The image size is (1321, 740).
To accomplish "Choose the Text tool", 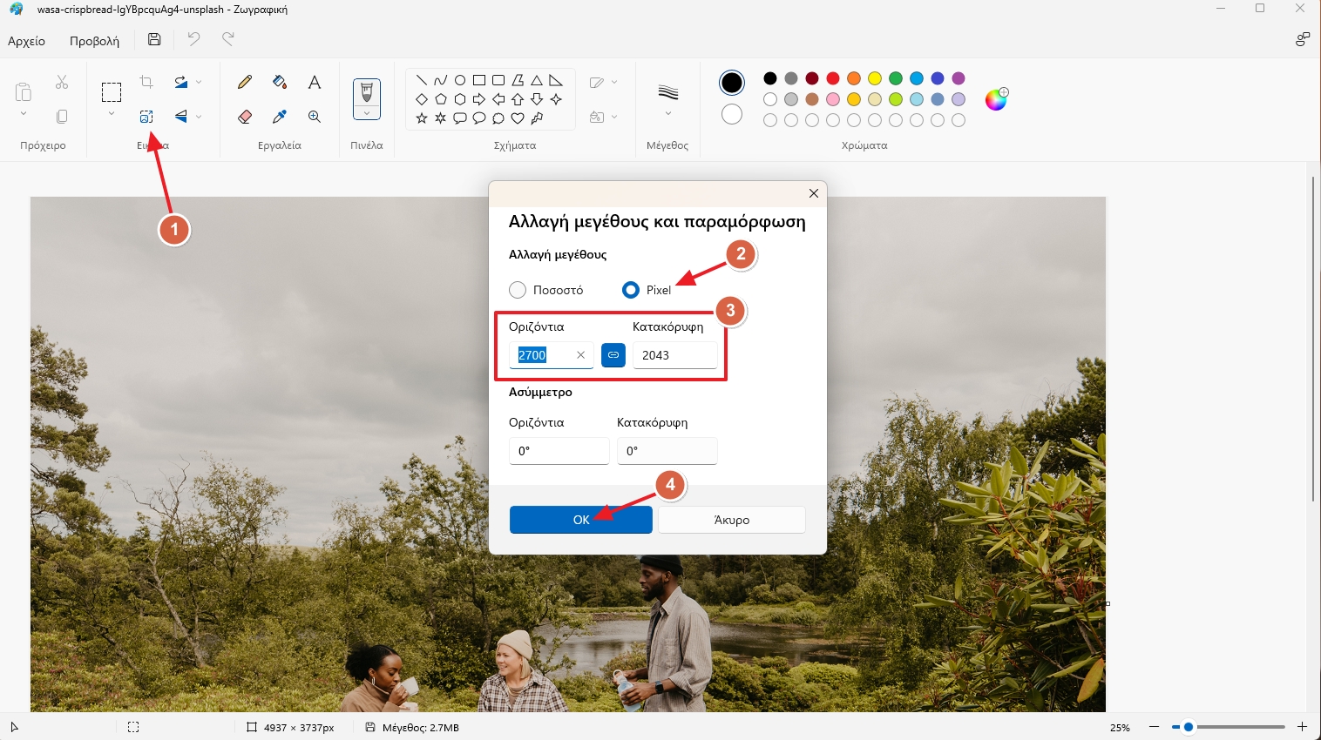I will [x=315, y=82].
